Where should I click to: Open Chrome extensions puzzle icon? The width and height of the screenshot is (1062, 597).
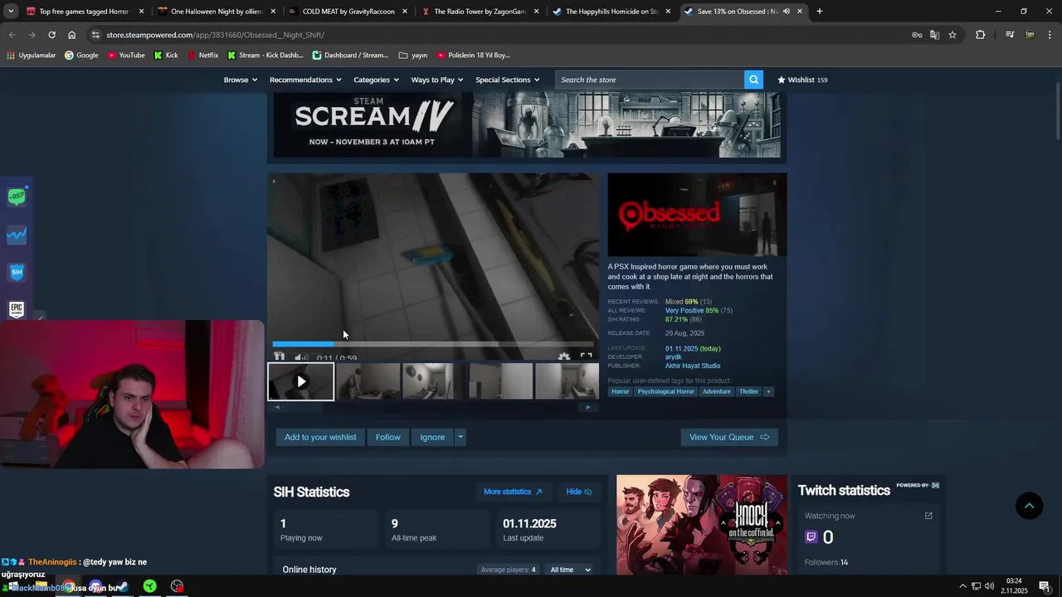pyautogui.click(x=980, y=35)
